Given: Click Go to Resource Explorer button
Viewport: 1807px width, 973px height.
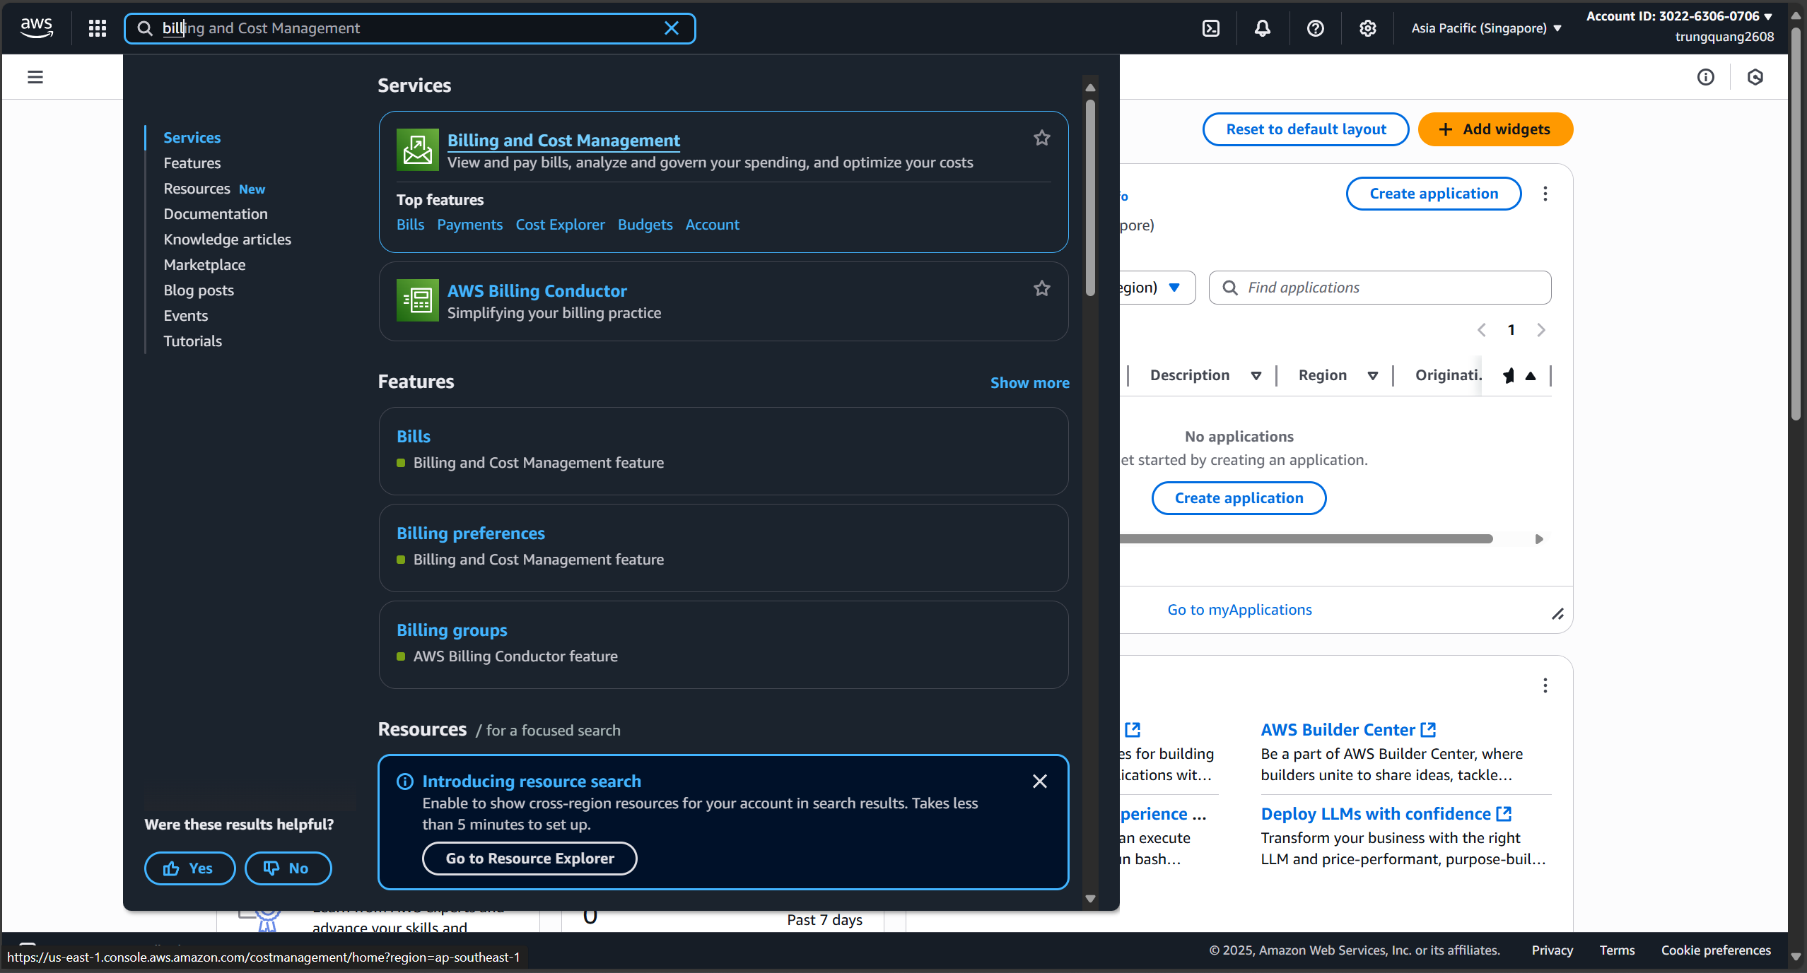Looking at the screenshot, I should point(530,859).
